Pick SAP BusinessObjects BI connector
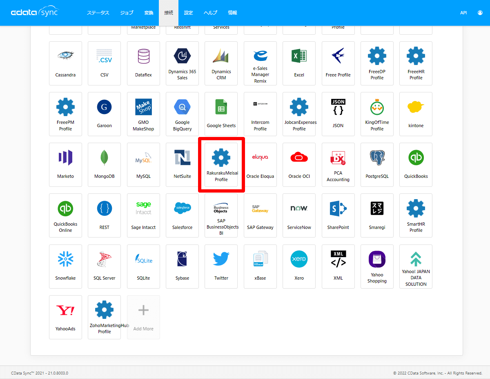Viewport: 490px width, 379px height. (221, 215)
